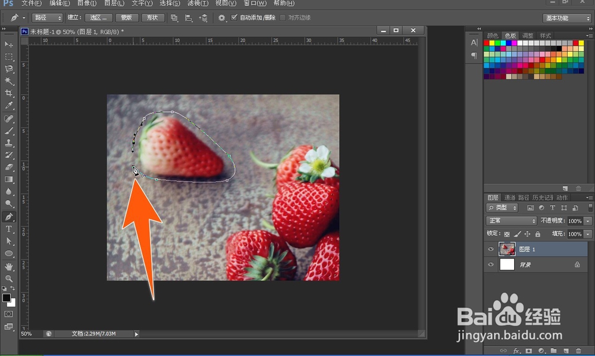The image size is (595, 356).
Task: Select the Eraser tool
Action: pos(9,167)
